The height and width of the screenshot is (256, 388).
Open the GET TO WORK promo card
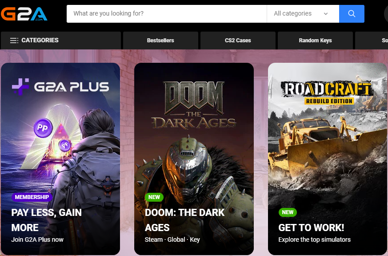click(328, 159)
